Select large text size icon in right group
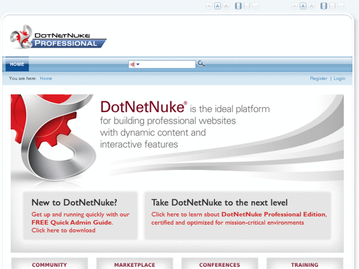 pos(312,6)
